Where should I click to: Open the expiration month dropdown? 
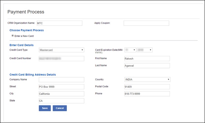[x=130, y=50]
